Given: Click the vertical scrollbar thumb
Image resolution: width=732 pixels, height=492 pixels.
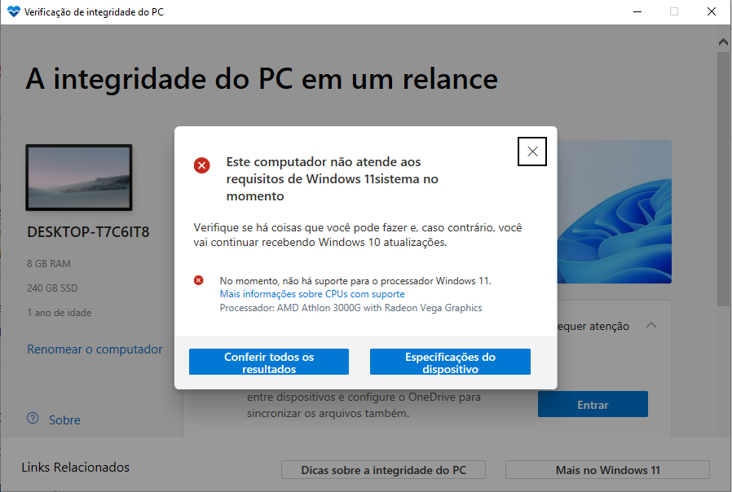Looking at the screenshot, I should pos(723,179).
